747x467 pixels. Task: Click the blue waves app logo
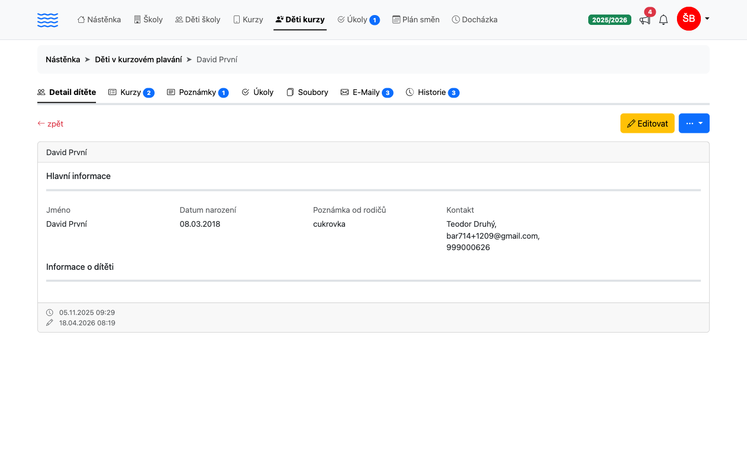pyautogui.click(x=48, y=20)
